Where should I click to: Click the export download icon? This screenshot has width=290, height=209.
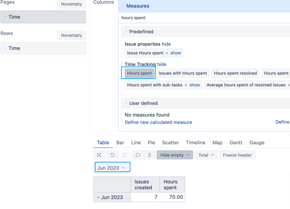(149, 155)
